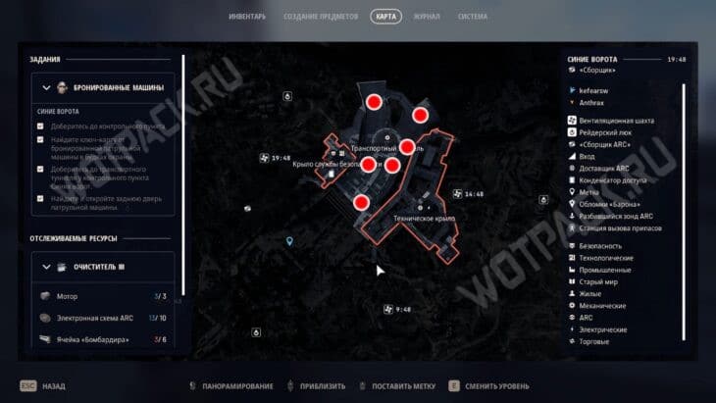This screenshot has height=403, width=716.
Task: Select the Мотор resource row text
Action: click(x=67, y=296)
